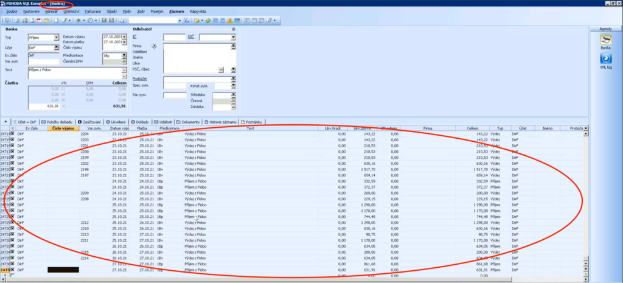Toggle checkbox in row with Var.sym. 2204
This screenshot has width=623, height=283.
tap(12, 135)
